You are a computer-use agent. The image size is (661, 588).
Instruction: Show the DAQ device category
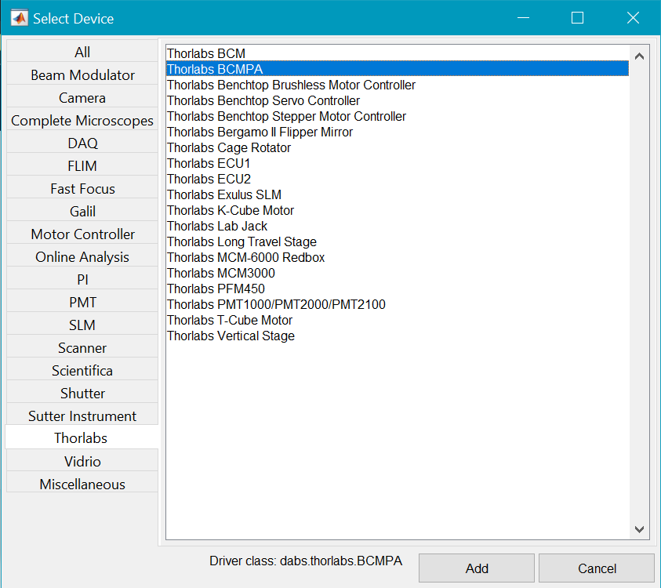coord(82,143)
